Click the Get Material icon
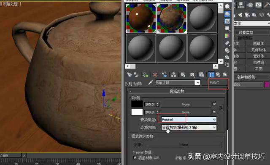 pyautogui.click(x=130, y=75)
